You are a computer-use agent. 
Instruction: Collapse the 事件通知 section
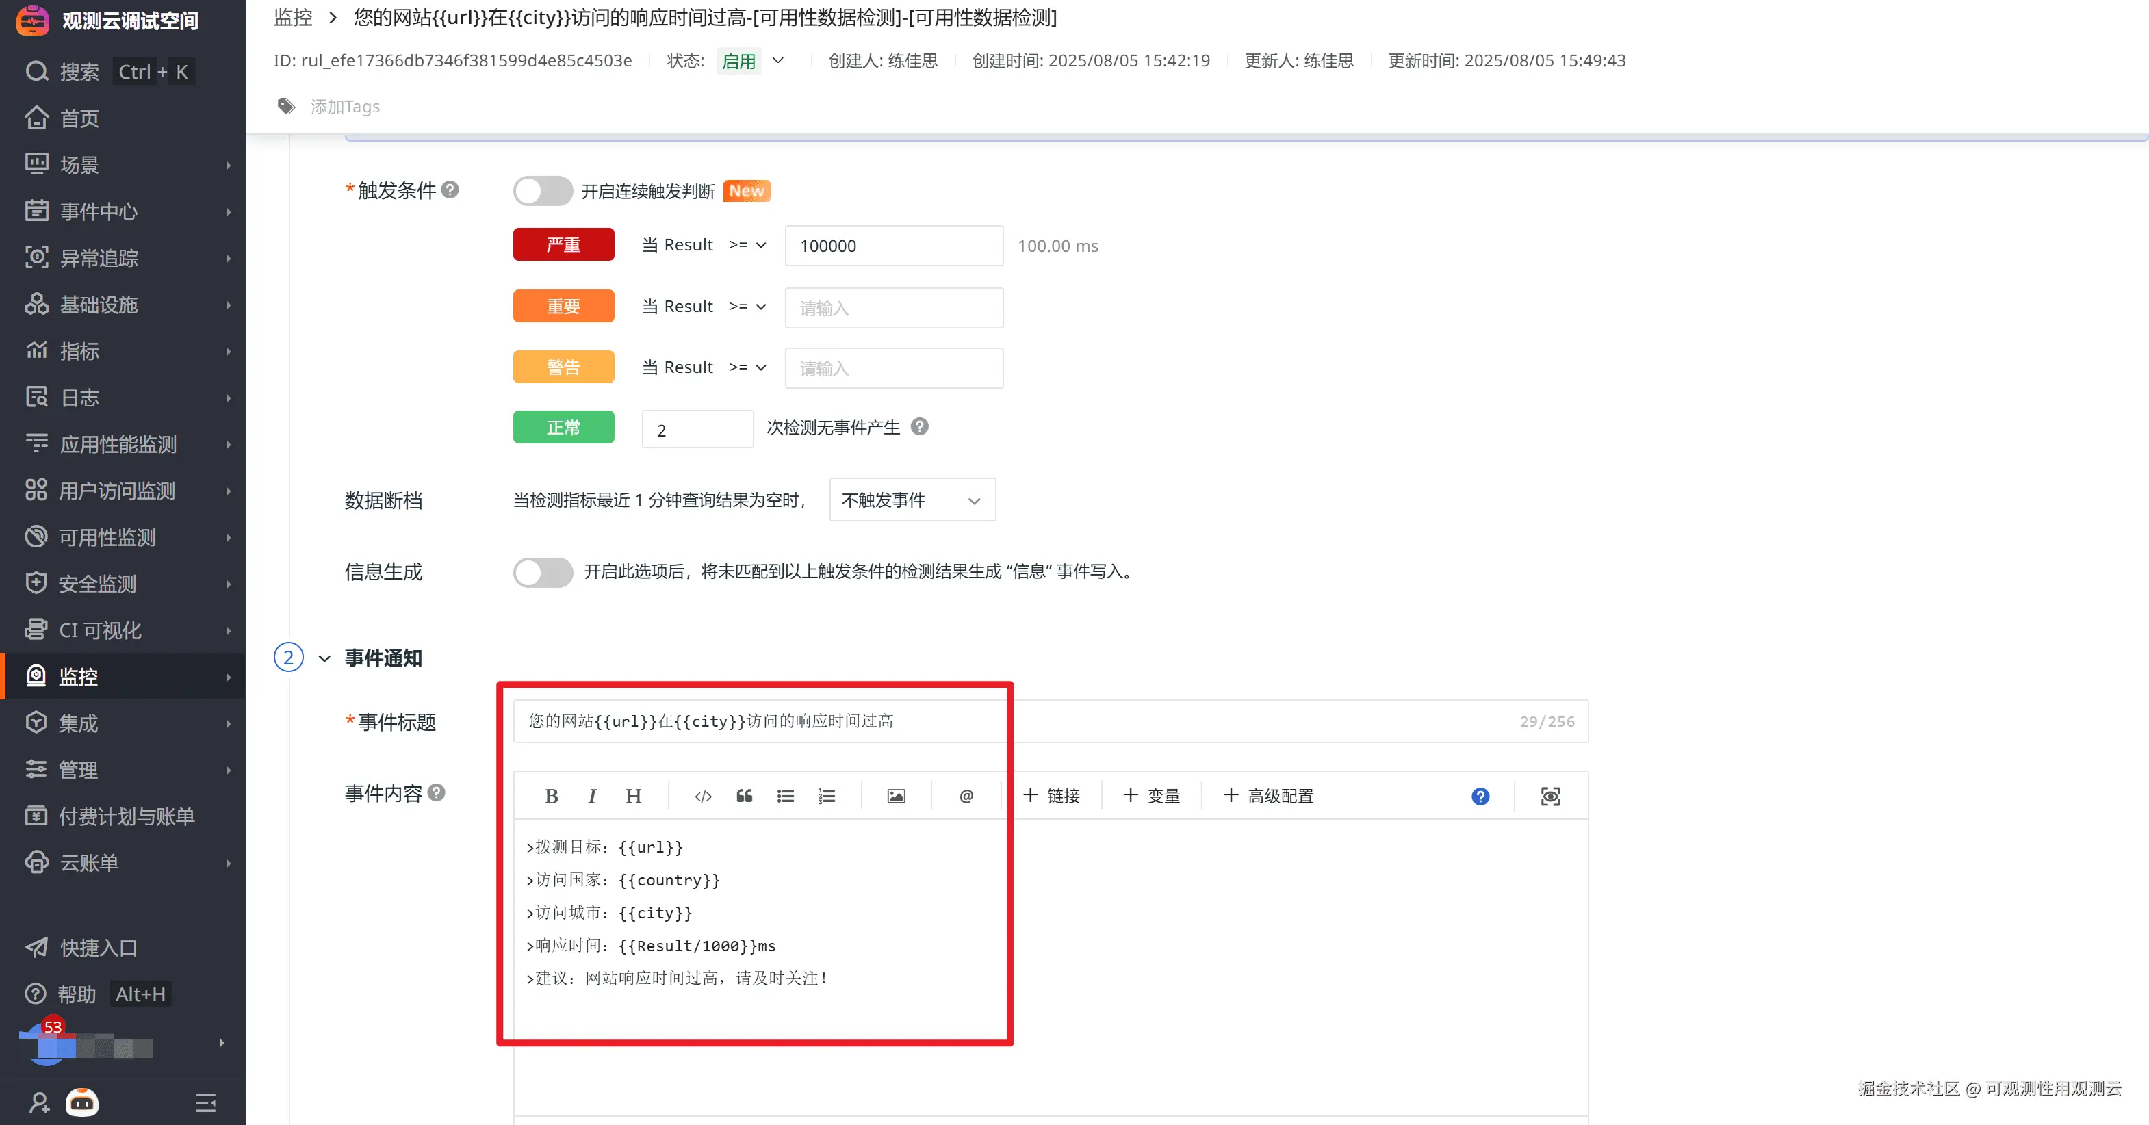click(324, 659)
